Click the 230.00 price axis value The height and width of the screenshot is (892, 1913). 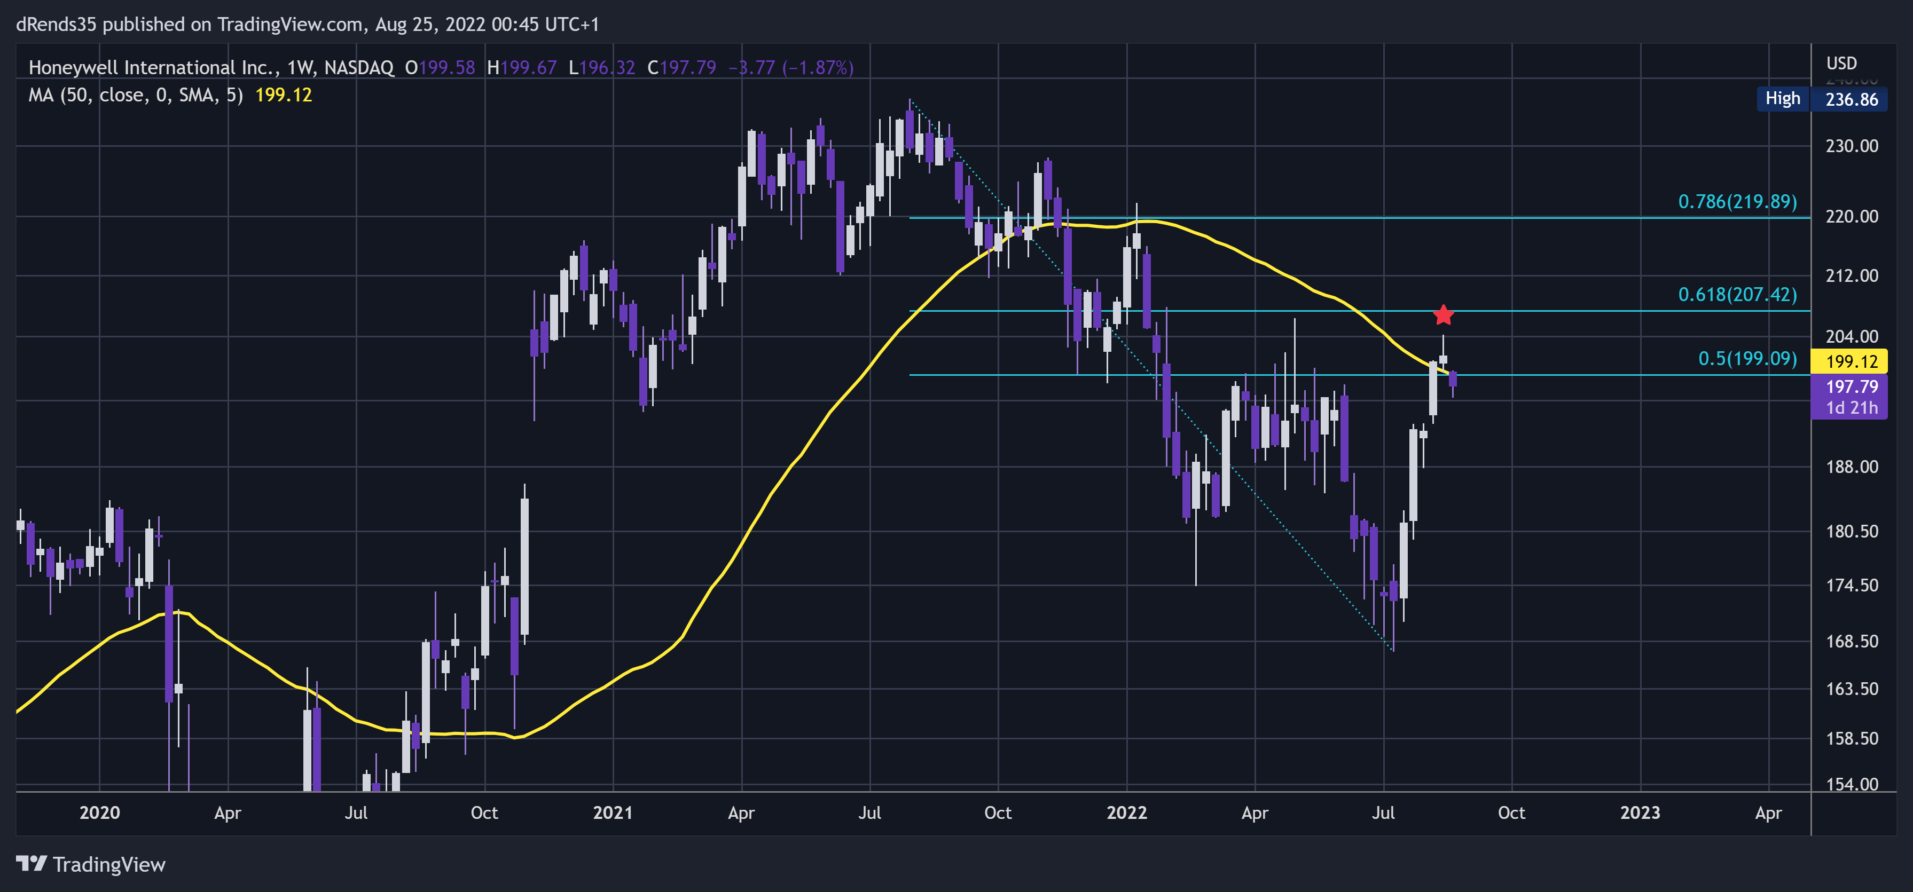point(1852,146)
